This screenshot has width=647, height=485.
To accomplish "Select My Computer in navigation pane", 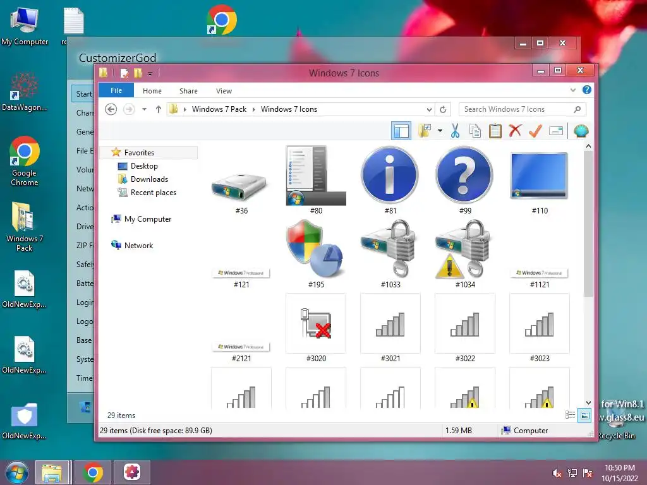I will [x=148, y=219].
